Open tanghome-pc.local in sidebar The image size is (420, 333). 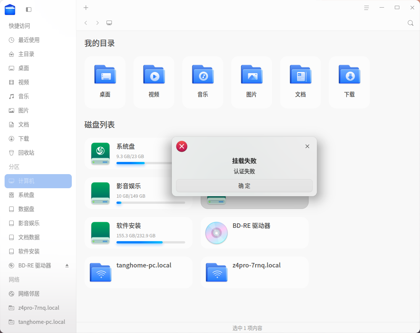click(38, 322)
